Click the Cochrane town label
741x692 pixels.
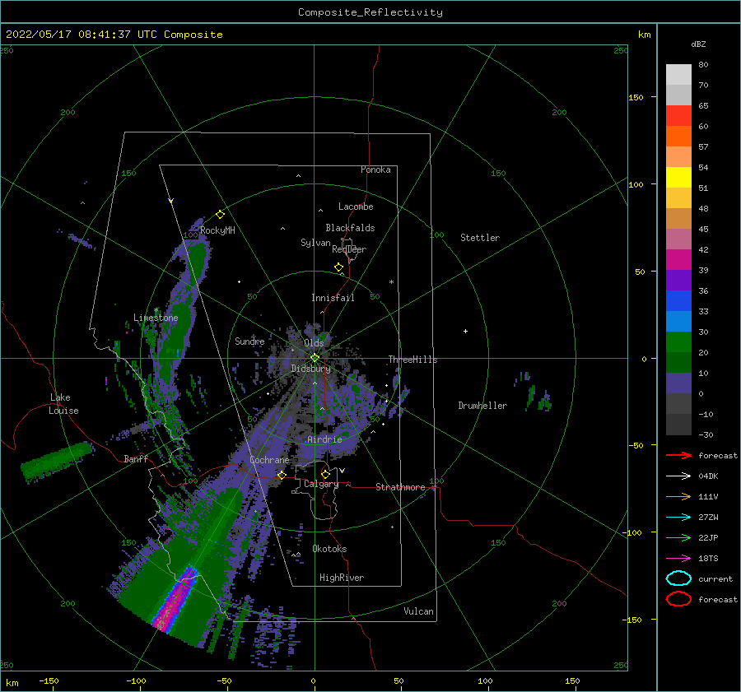(x=269, y=460)
